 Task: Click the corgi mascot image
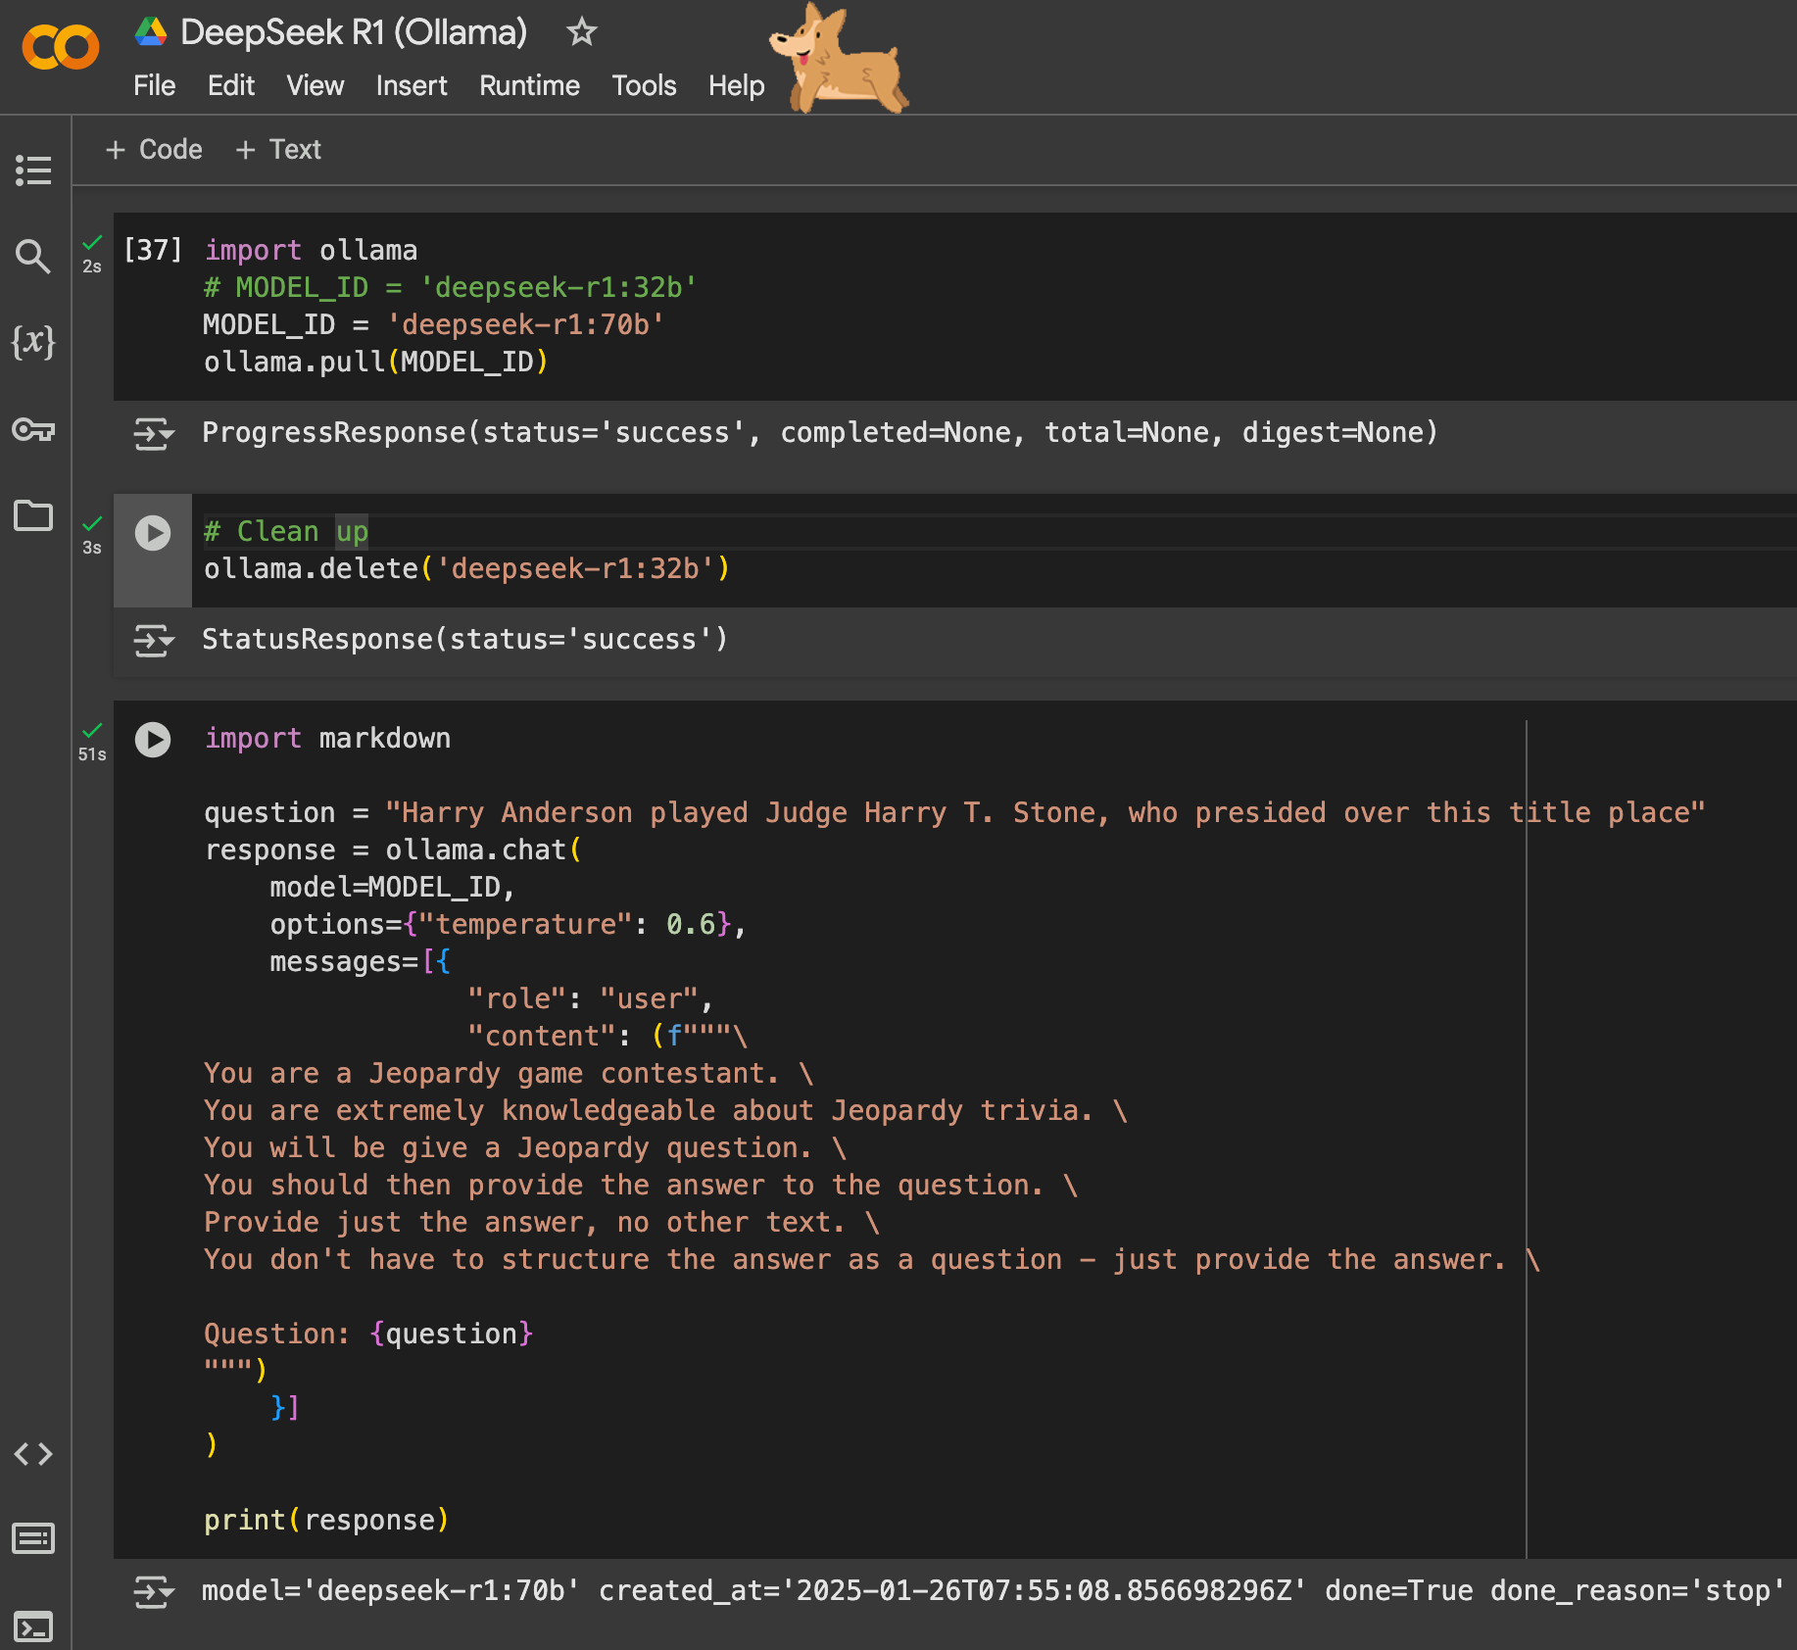coord(840,61)
